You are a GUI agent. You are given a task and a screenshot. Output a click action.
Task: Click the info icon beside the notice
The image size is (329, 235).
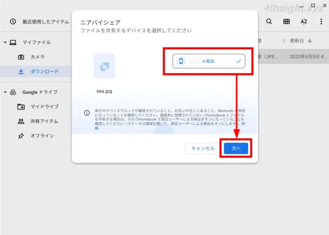tap(87, 113)
